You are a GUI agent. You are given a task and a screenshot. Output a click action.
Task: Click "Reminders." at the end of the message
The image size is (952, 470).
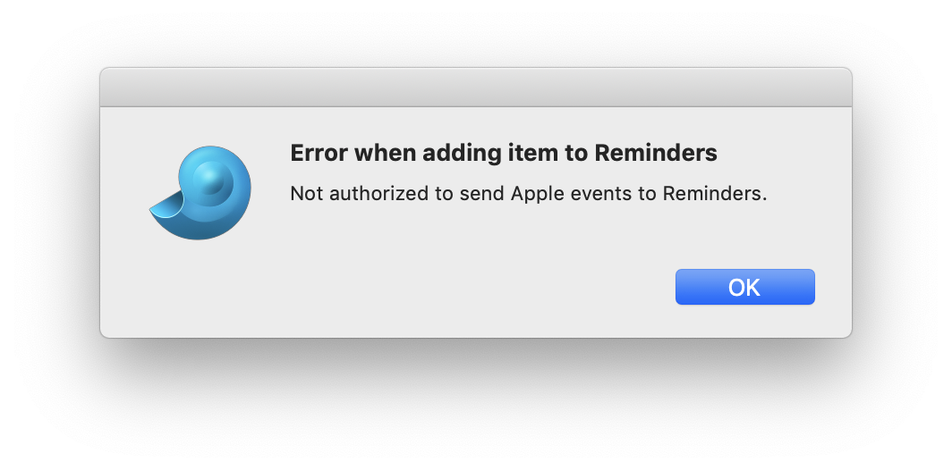pyautogui.click(x=715, y=193)
